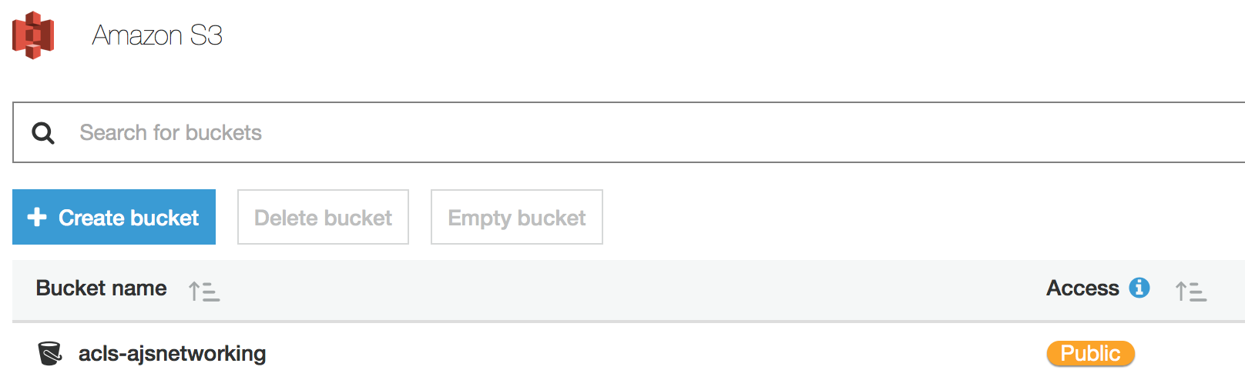Focus the Search for buckets field
Screen dimensions: 1245x380
[x=629, y=132]
